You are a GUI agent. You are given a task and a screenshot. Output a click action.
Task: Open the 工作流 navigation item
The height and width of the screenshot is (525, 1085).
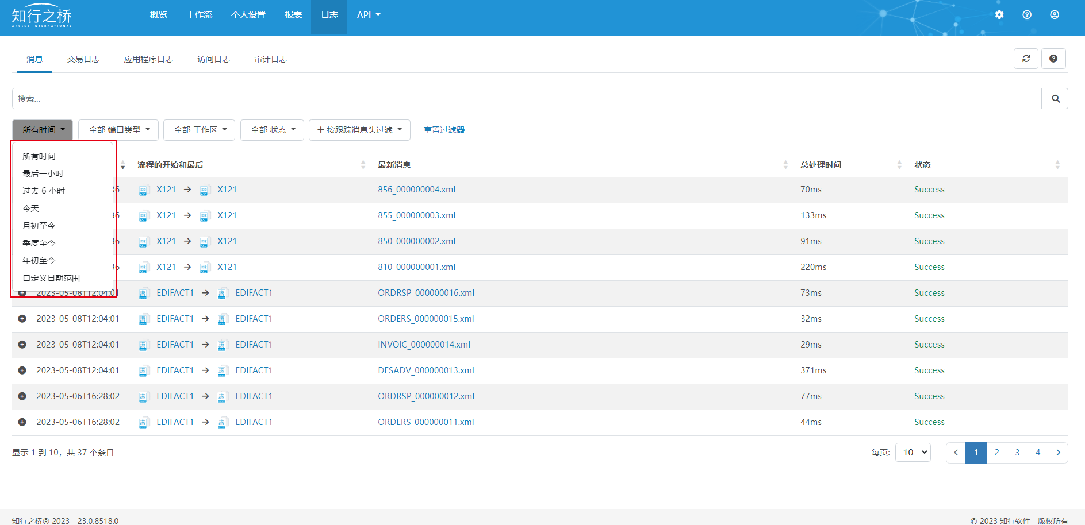point(200,15)
